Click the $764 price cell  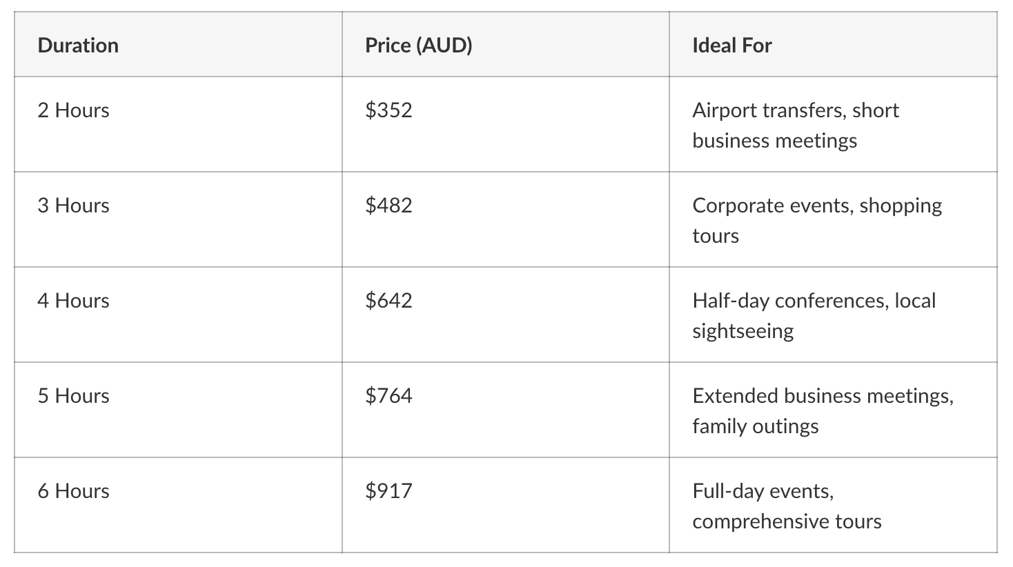coord(505,410)
